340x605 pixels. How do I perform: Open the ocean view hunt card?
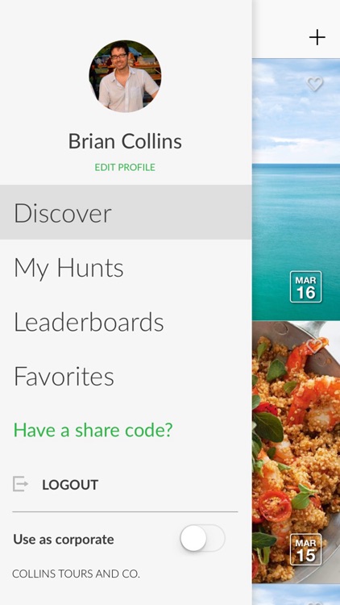(296, 189)
